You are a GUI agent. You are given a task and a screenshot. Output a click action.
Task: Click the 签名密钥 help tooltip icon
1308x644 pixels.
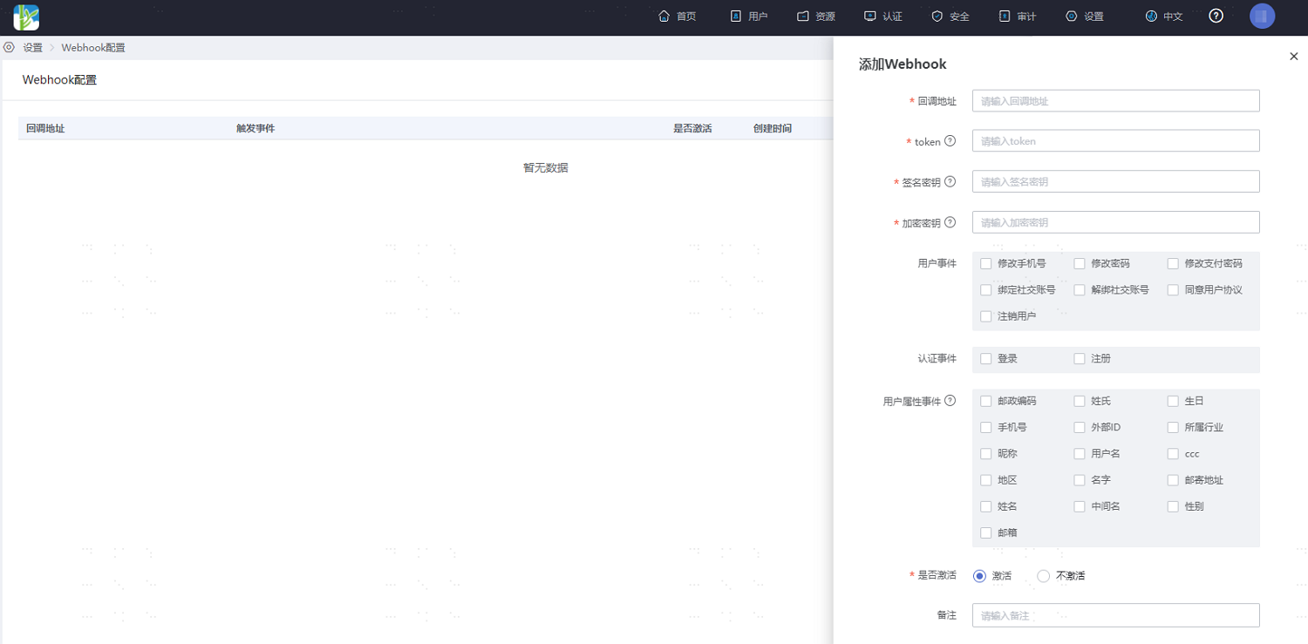[x=950, y=182]
